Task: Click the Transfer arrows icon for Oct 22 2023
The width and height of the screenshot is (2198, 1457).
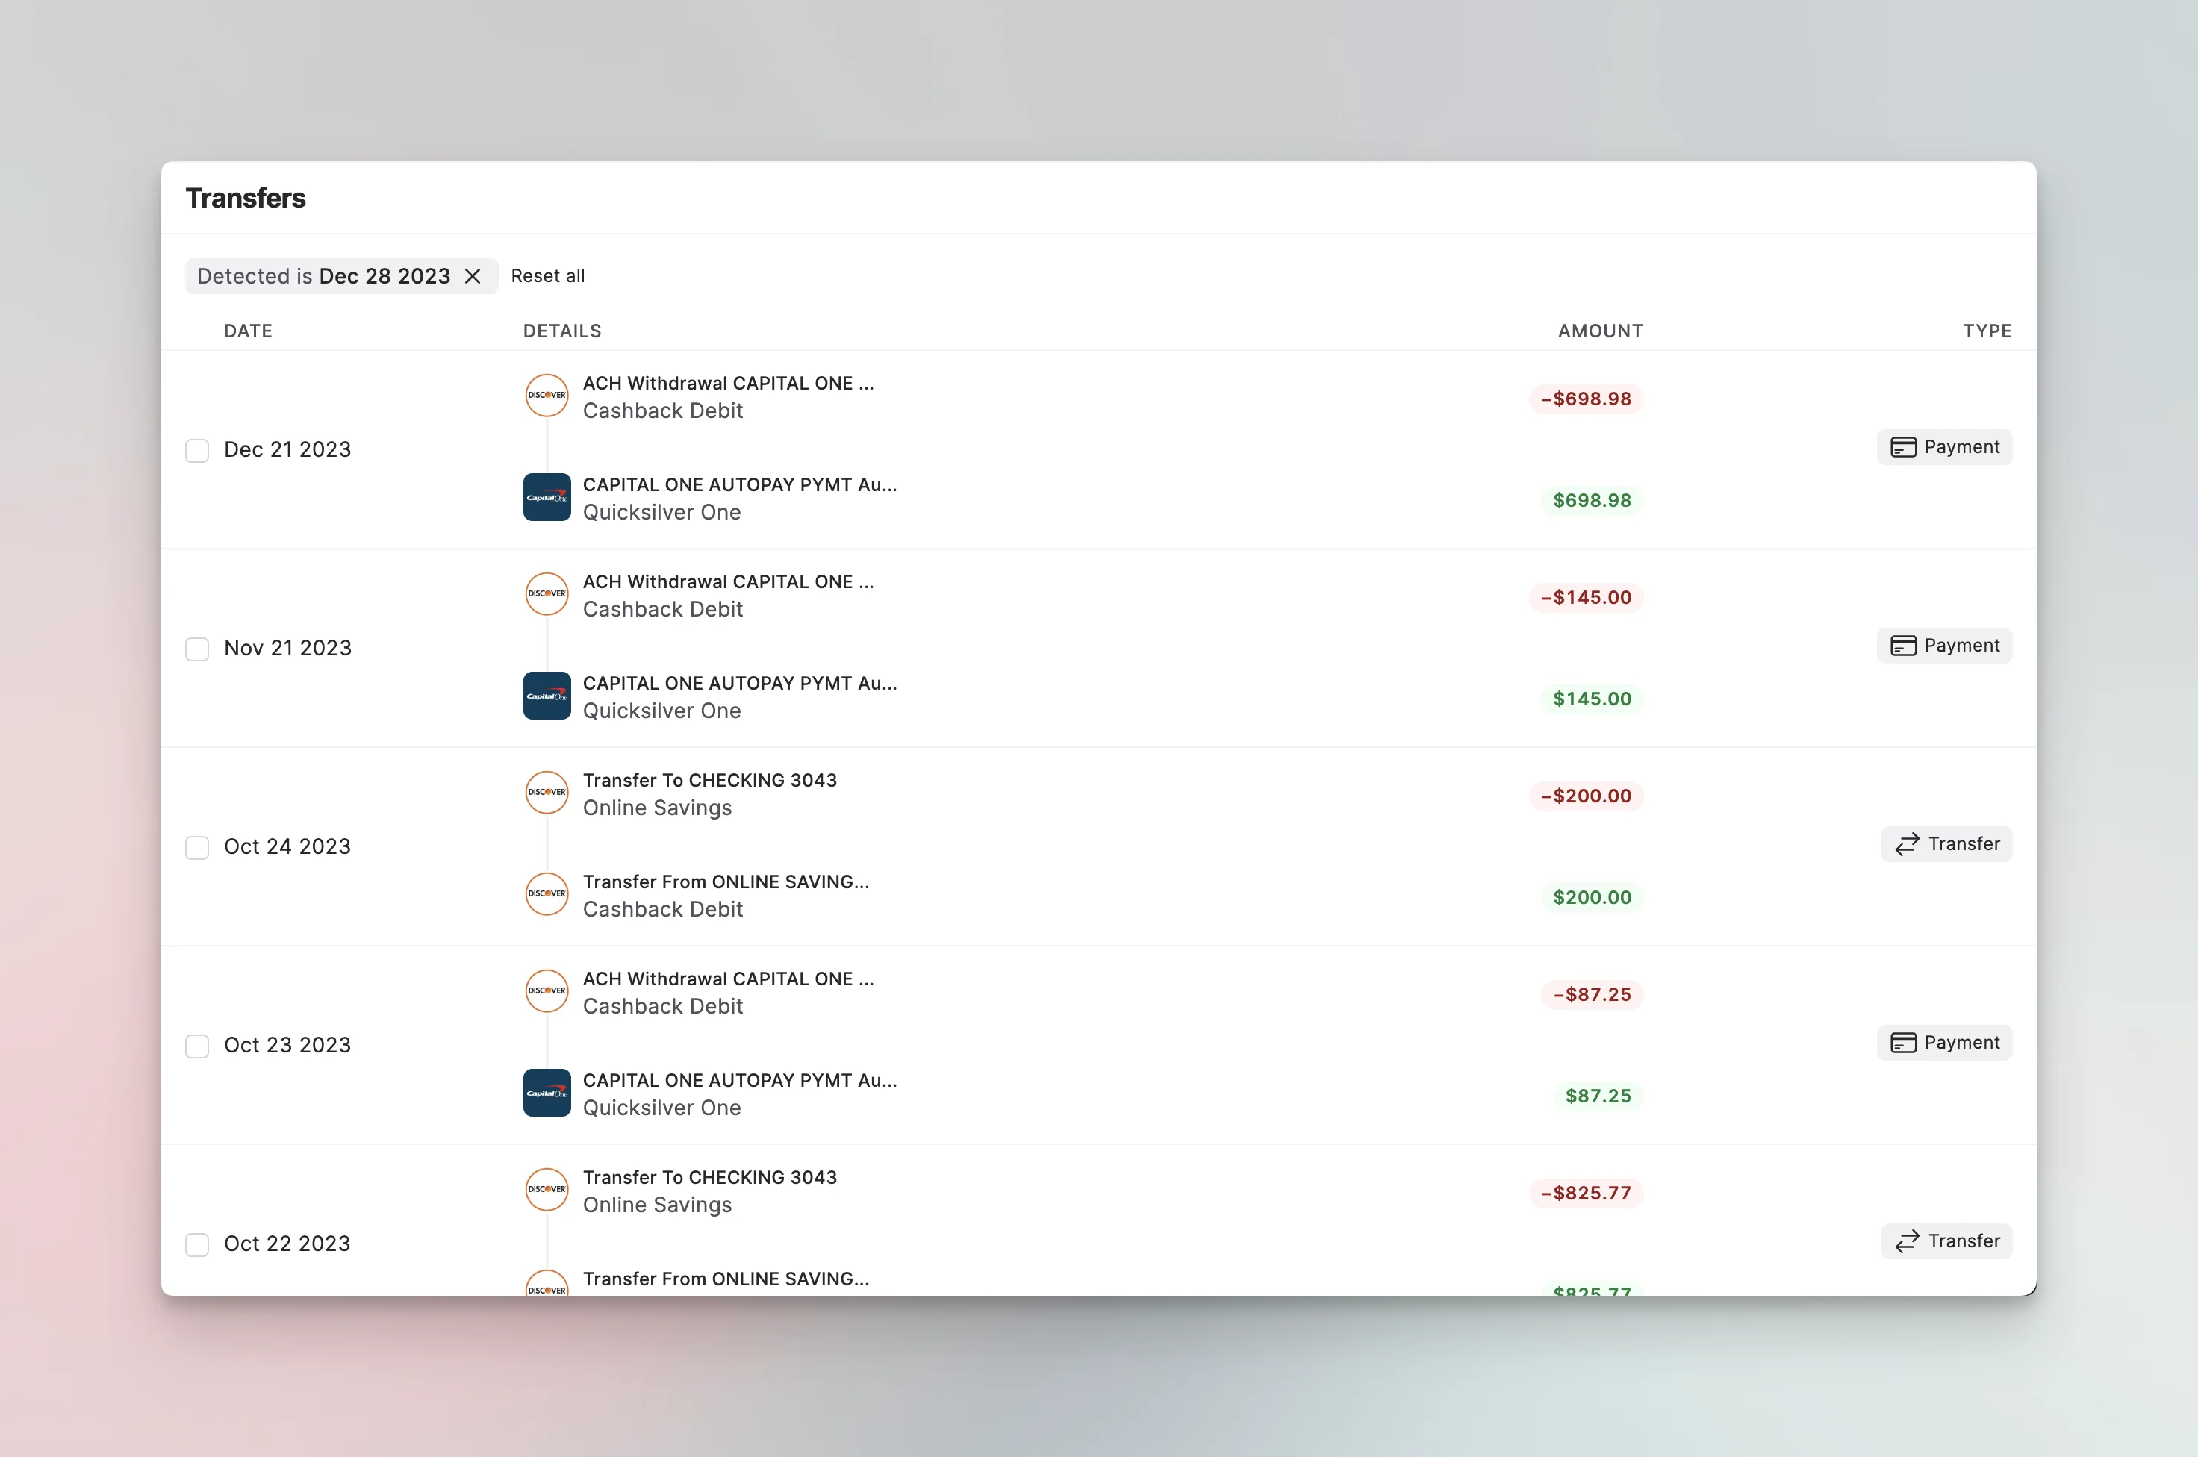Action: tap(1907, 1241)
